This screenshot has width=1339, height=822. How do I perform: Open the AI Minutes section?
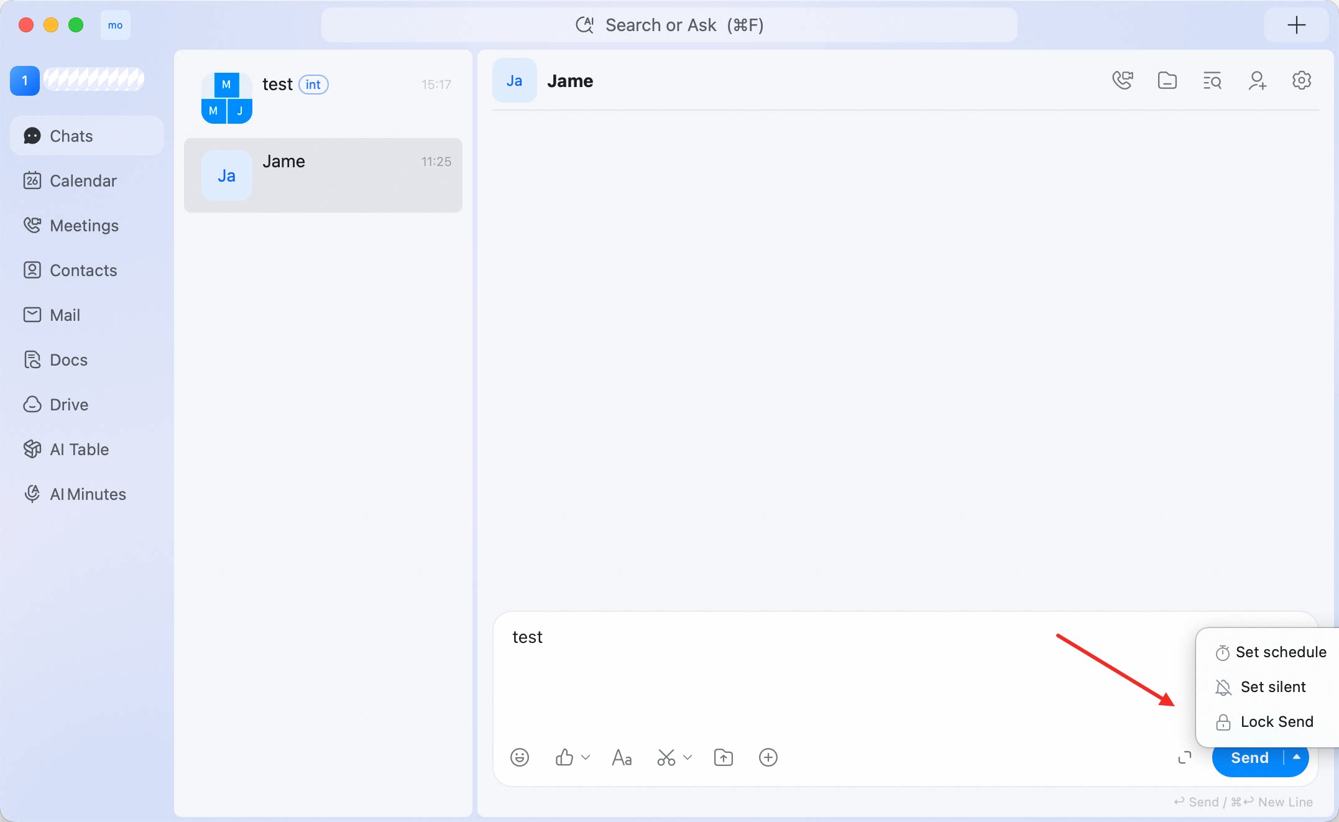click(87, 494)
